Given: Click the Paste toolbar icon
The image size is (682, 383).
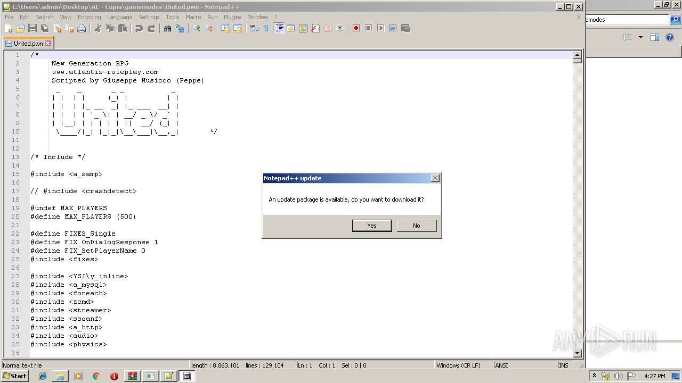Looking at the screenshot, I should tap(123, 28).
